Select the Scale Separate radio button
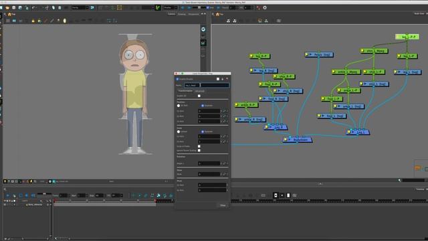428x241 pixels. [x=203, y=132]
